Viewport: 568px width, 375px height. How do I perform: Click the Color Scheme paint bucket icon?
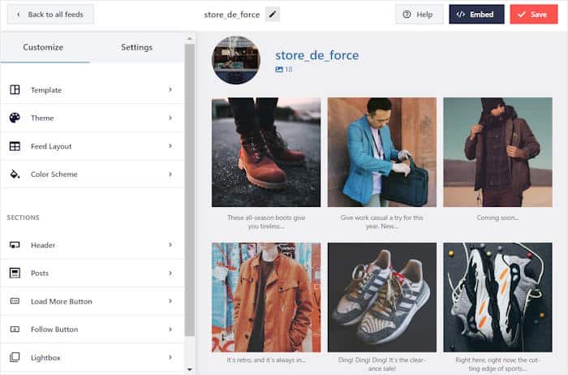[x=15, y=175]
